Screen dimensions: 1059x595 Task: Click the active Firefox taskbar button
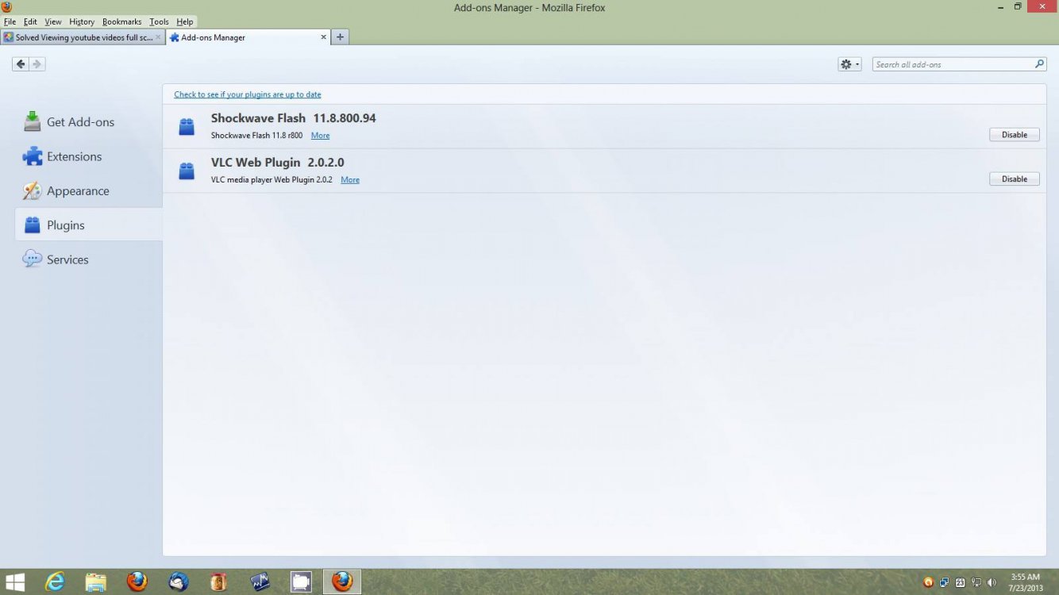[x=342, y=582]
